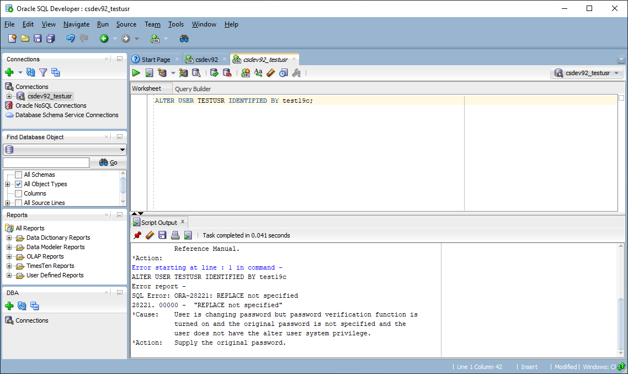Pin the Script Output panel
Image resolution: width=628 pixels, height=374 pixels.
coord(137,235)
